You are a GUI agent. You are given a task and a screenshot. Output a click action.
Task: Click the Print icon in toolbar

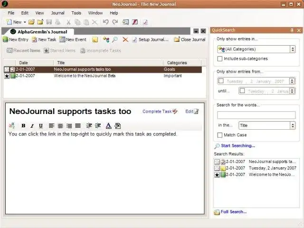click(57, 22)
